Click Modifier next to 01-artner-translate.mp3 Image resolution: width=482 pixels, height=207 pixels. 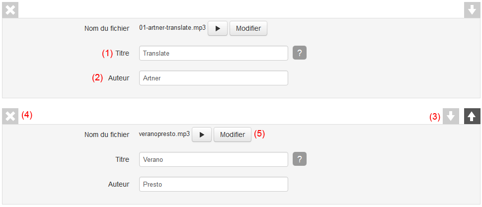click(248, 28)
